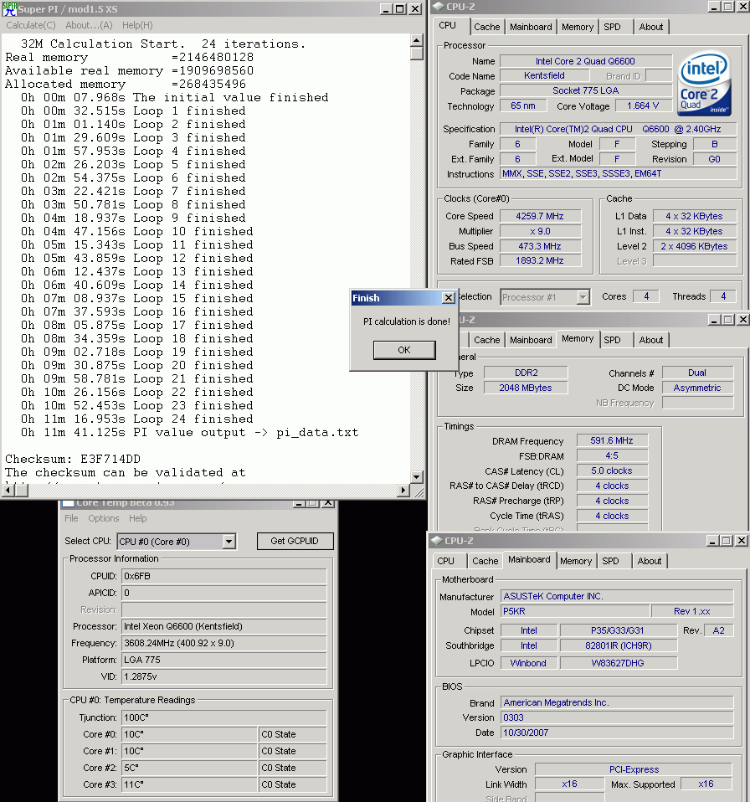Screen dimensions: 750x802
Task: Click the CAS# Latency value 5.0 clocks
Action: coord(612,470)
